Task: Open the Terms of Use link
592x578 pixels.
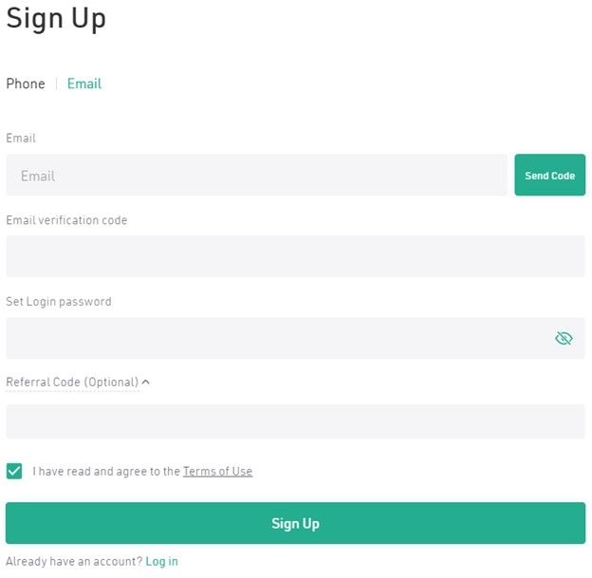Action: pyautogui.click(x=218, y=471)
